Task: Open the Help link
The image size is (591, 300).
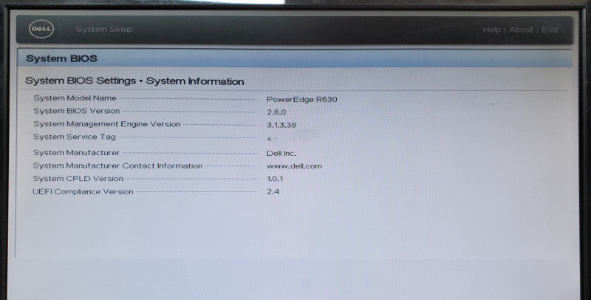Action: click(491, 30)
